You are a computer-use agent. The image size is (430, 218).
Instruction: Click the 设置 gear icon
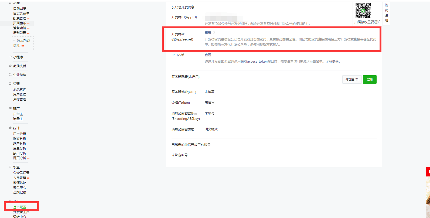click(10, 167)
